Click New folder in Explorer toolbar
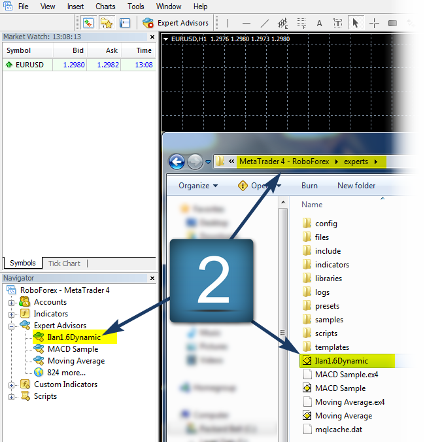The width and height of the screenshot is (425, 442). 356,186
